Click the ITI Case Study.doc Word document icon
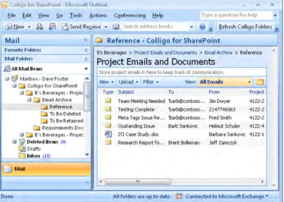This screenshot has height=202, width=284. [108, 134]
